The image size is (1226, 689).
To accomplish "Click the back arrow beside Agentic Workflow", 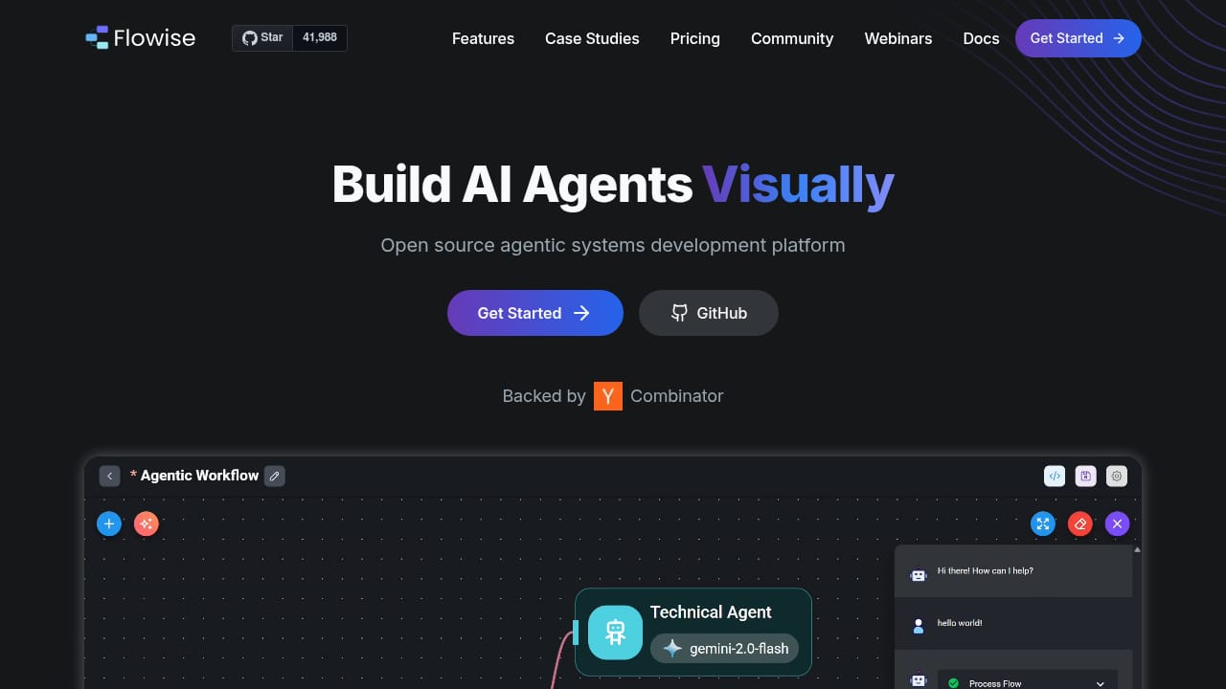I will (x=109, y=476).
